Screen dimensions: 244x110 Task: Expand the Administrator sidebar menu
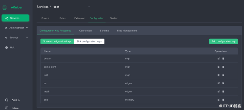tap(16, 28)
